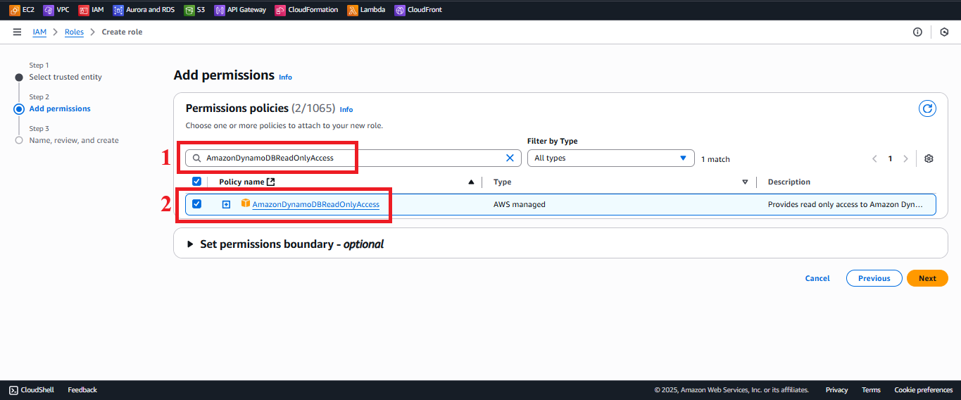
Task: Open the API Gateway shortcut
Action: point(241,10)
